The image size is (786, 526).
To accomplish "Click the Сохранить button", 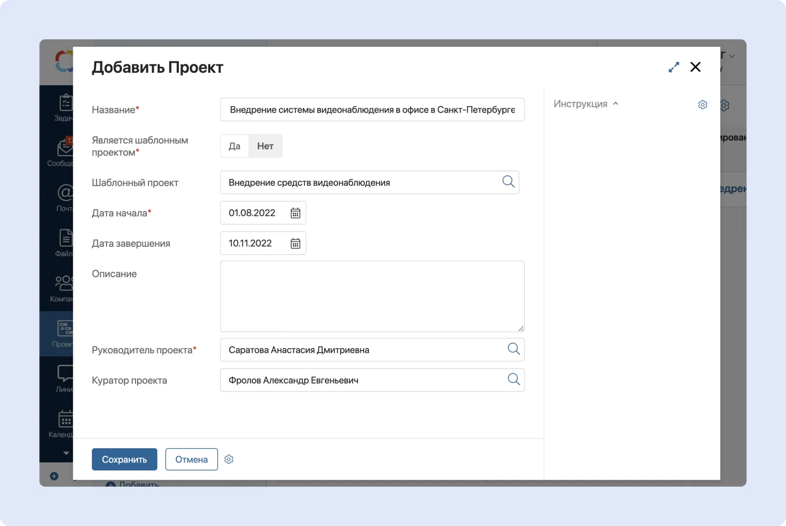I will pyautogui.click(x=124, y=459).
